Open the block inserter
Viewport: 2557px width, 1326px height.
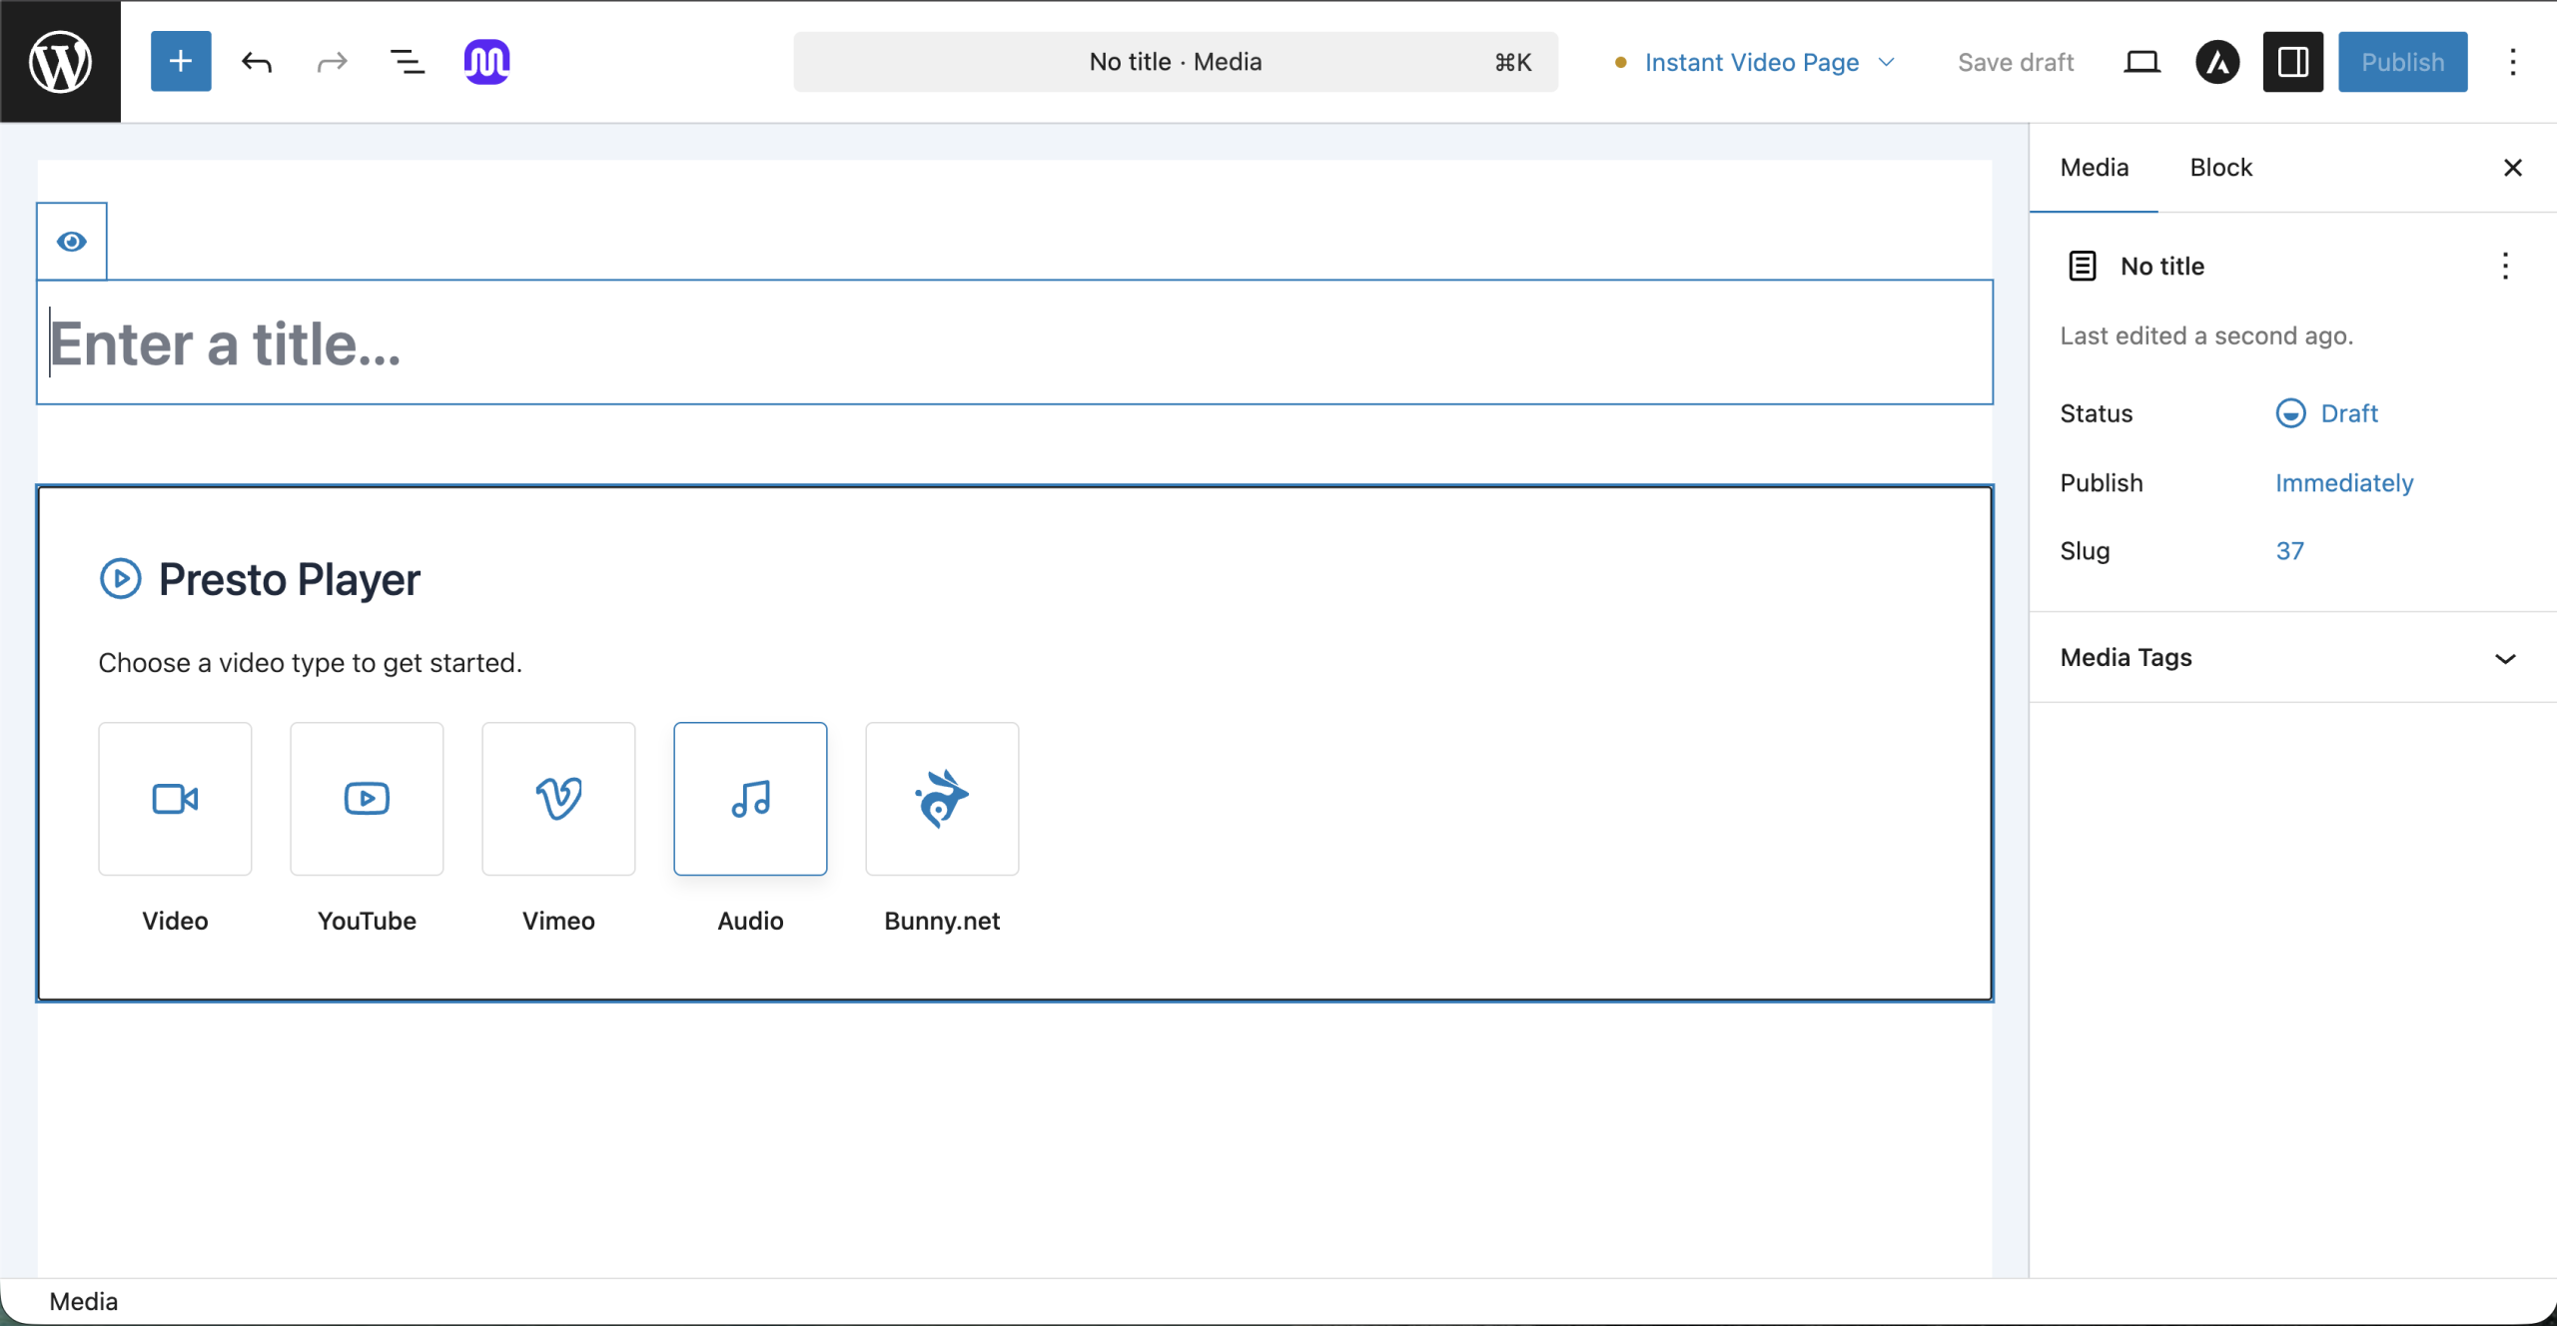point(180,61)
